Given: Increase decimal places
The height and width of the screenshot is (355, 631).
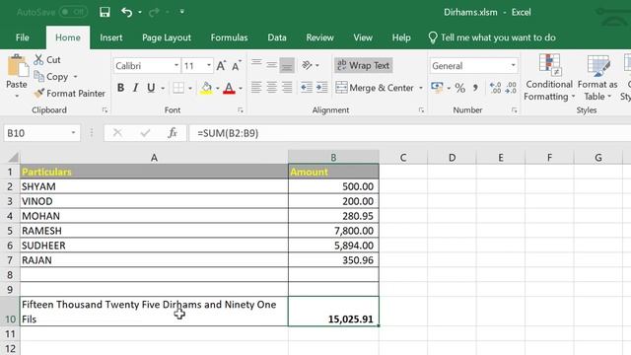Looking at the screenshot, I should (x=495, y=88).
